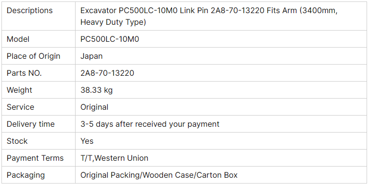Select the PC500LC-10M0 model value
The image size is (370, 185).
[x=110, y=39]
